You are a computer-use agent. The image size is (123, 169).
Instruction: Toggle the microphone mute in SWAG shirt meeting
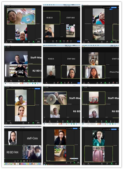coord(6,81)
